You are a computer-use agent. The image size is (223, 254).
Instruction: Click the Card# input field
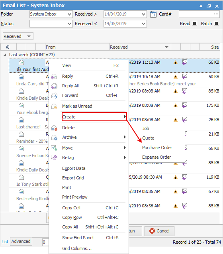tap(199, 14)
